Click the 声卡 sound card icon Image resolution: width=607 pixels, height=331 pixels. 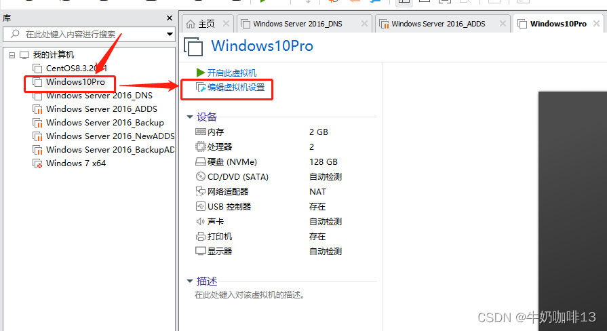[x=201, y=221]
